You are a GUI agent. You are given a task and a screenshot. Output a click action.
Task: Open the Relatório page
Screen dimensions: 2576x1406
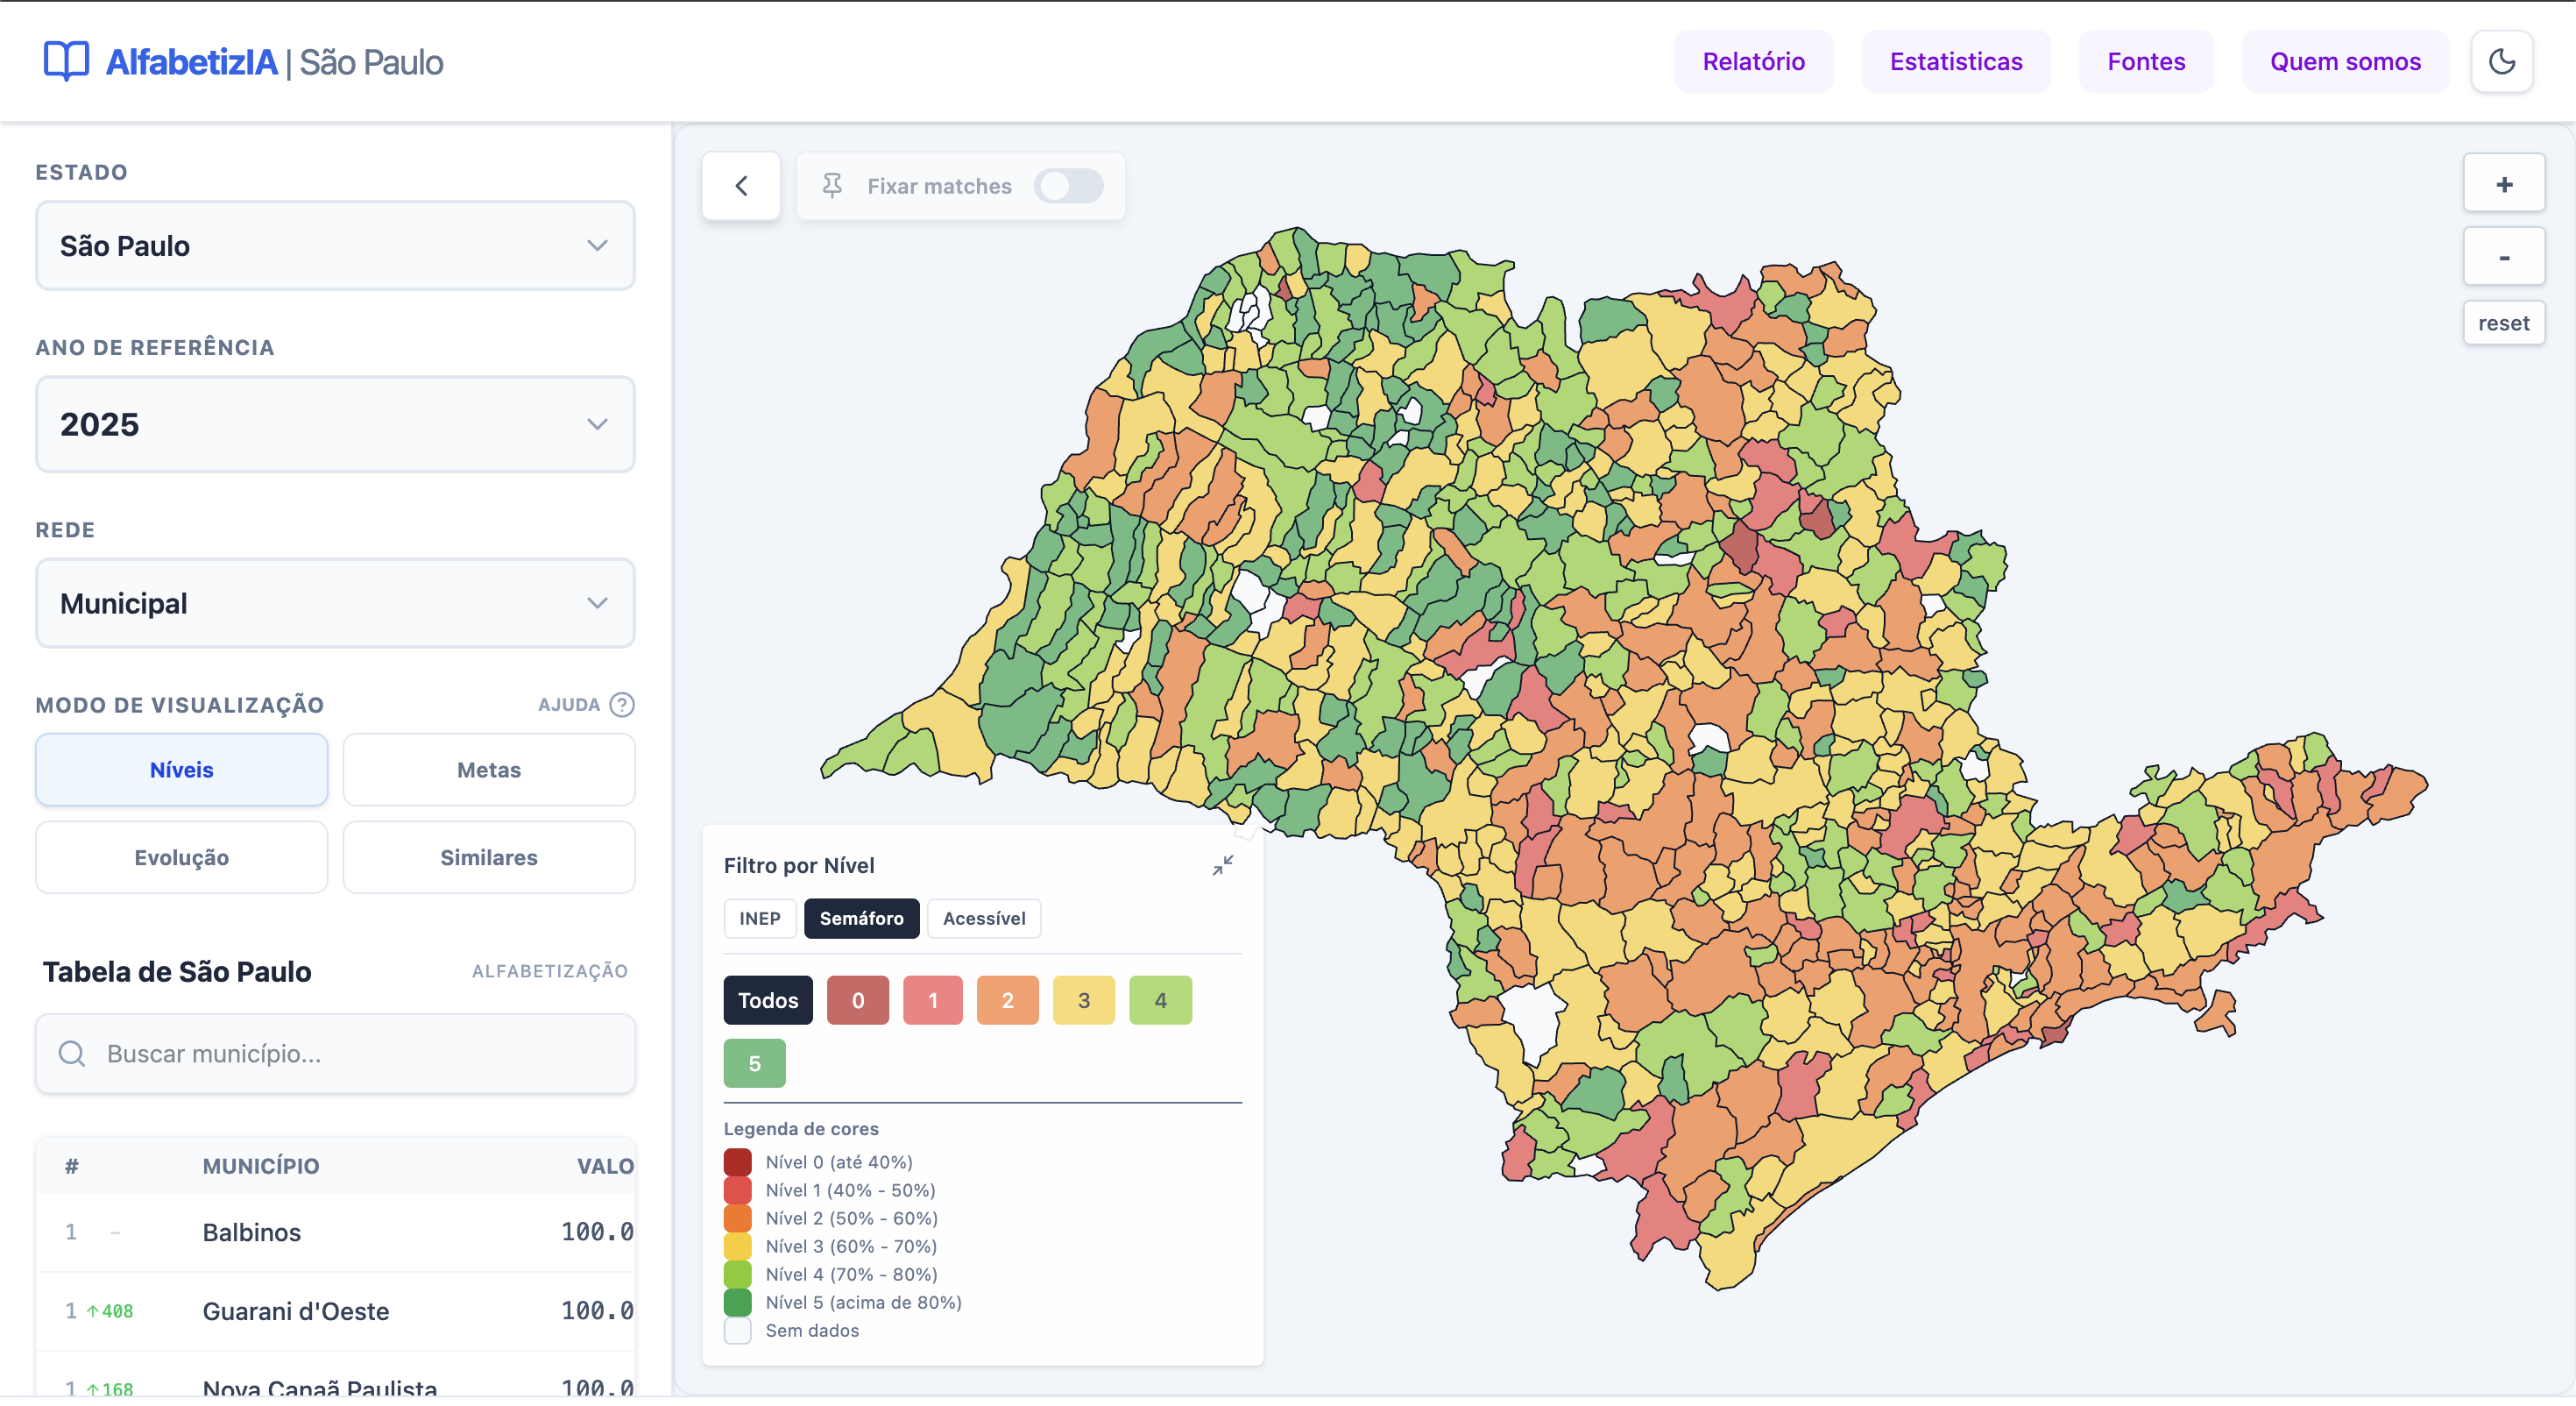click(x=1753, y=62)
